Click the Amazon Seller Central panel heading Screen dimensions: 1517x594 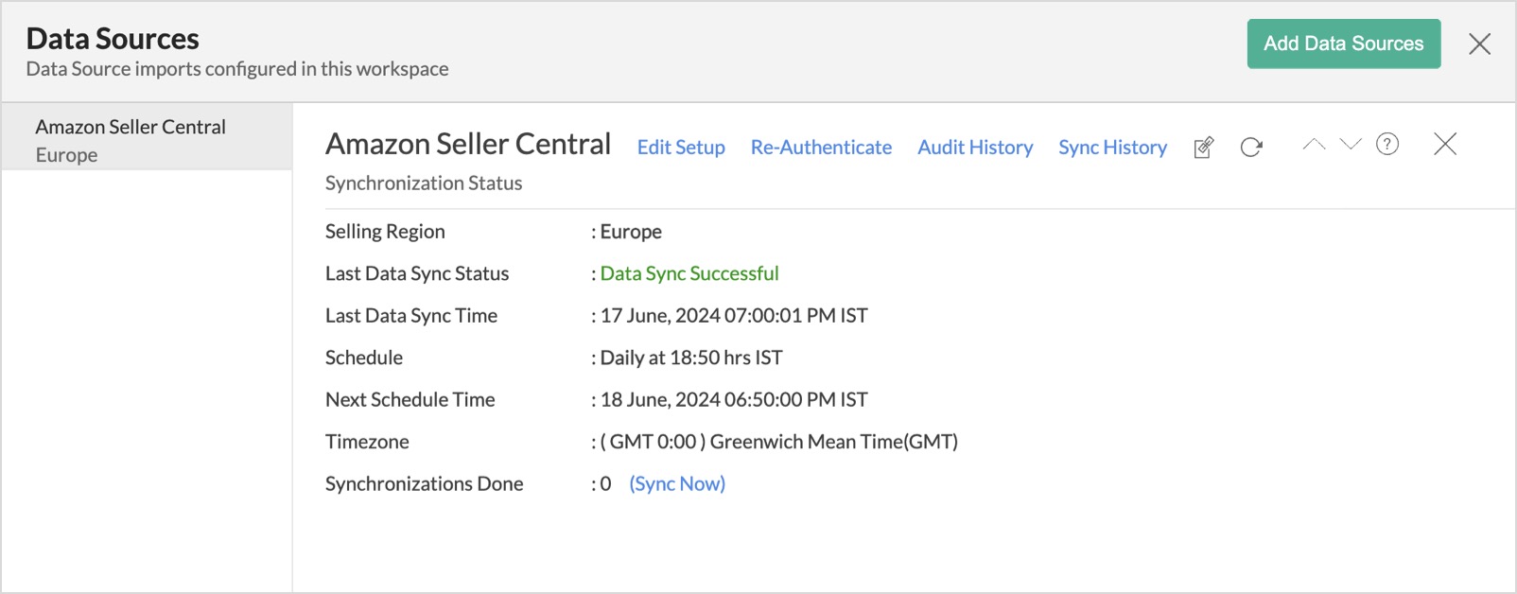(x=468, y=144)
